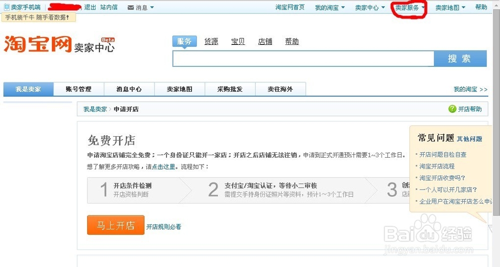Open 企业用户在淘宝开店 FAQ link
Viewport: 500px width, 267px height.
[455, 202]
